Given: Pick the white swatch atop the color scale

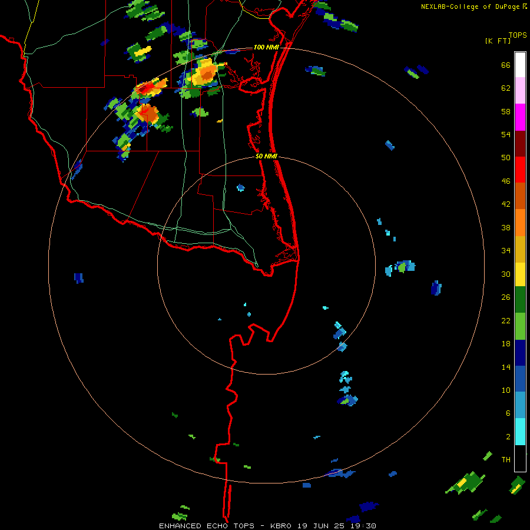Looking at the screenshot, I should pos(520,65).
